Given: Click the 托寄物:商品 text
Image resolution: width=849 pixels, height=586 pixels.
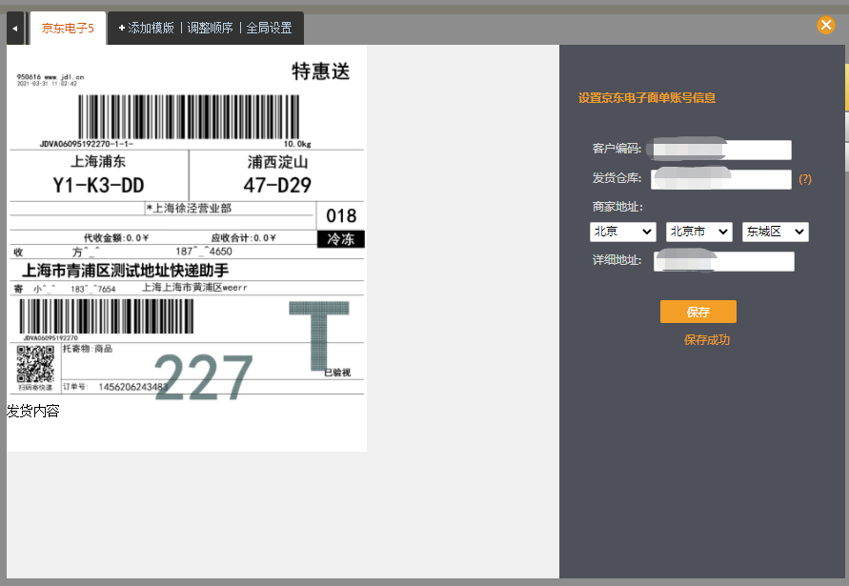Looking at the screenshot, I should 88,349.
